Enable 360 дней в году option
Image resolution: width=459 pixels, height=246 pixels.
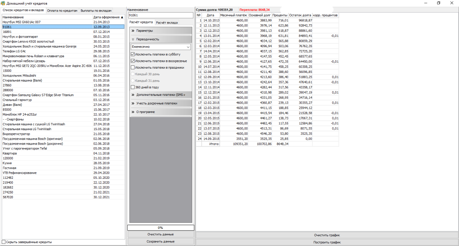pos(133,87)
